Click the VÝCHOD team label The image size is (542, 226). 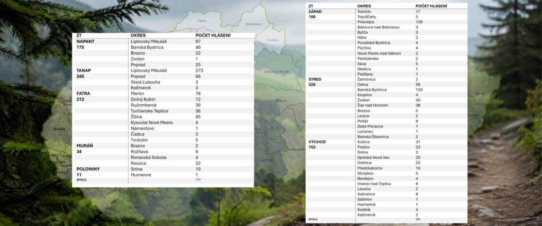(317, 142)
